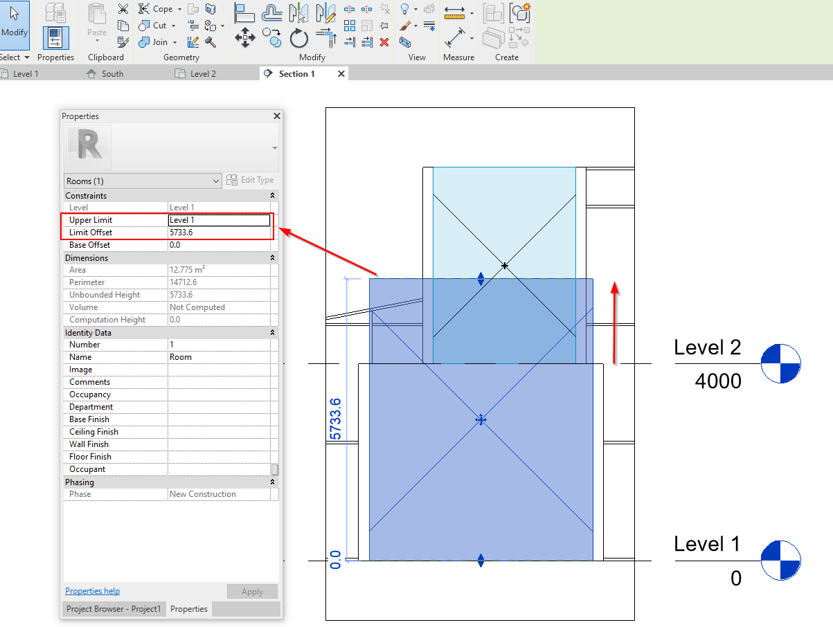Expand the Cope dropdown arrow
The image size is (833, 627).
pyautogui.click(x=179, y=8)
